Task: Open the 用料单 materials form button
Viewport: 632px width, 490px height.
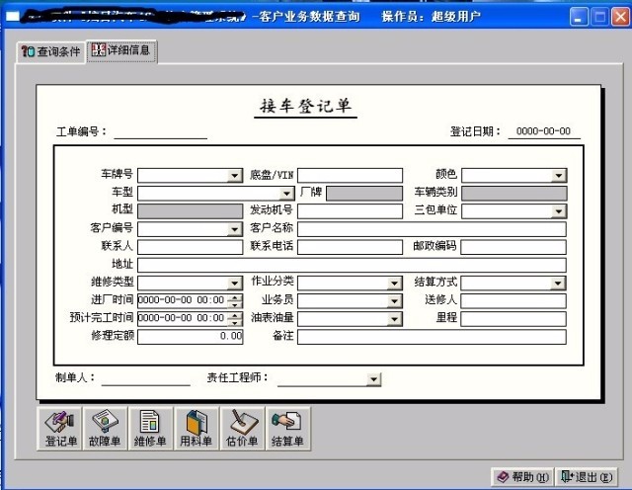Action: tap(197, 428)
